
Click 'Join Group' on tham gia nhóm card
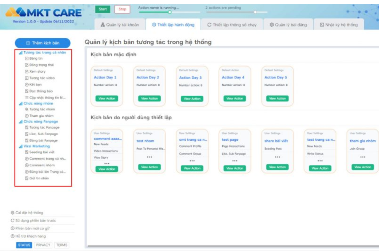point(357,149)
